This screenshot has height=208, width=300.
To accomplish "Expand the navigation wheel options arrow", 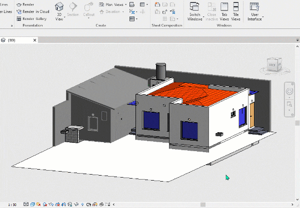I will [289, 98].
